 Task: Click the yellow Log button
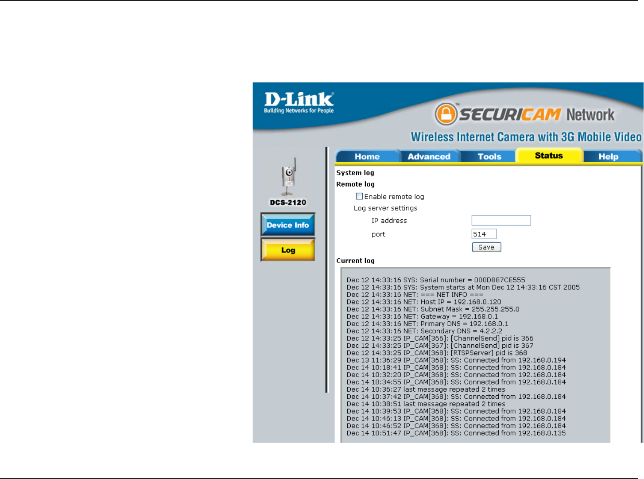288,250
